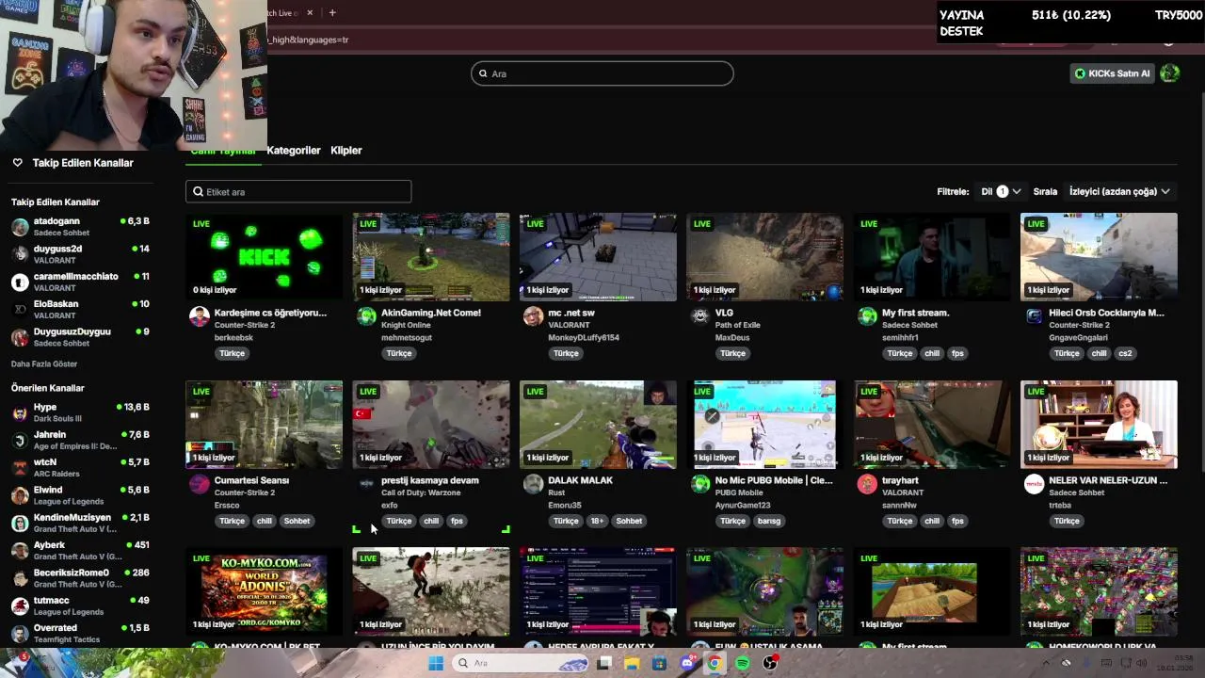Open File Explorer from the taskbar

click(632, 663)
